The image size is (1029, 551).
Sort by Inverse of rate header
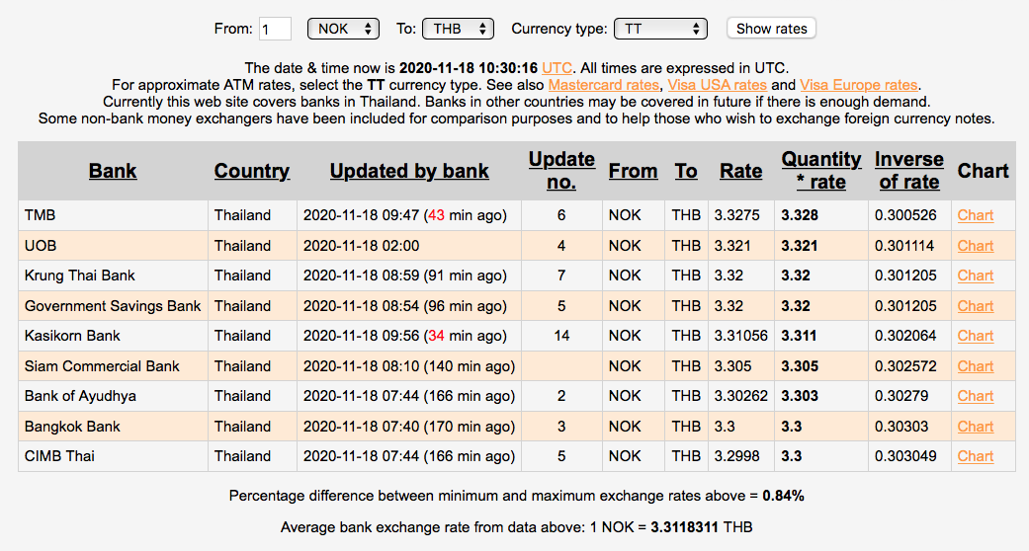pos(909,171)
